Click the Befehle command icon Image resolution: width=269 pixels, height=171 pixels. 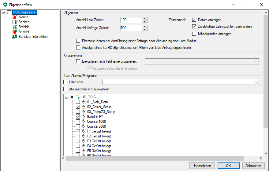click(15, 27)
